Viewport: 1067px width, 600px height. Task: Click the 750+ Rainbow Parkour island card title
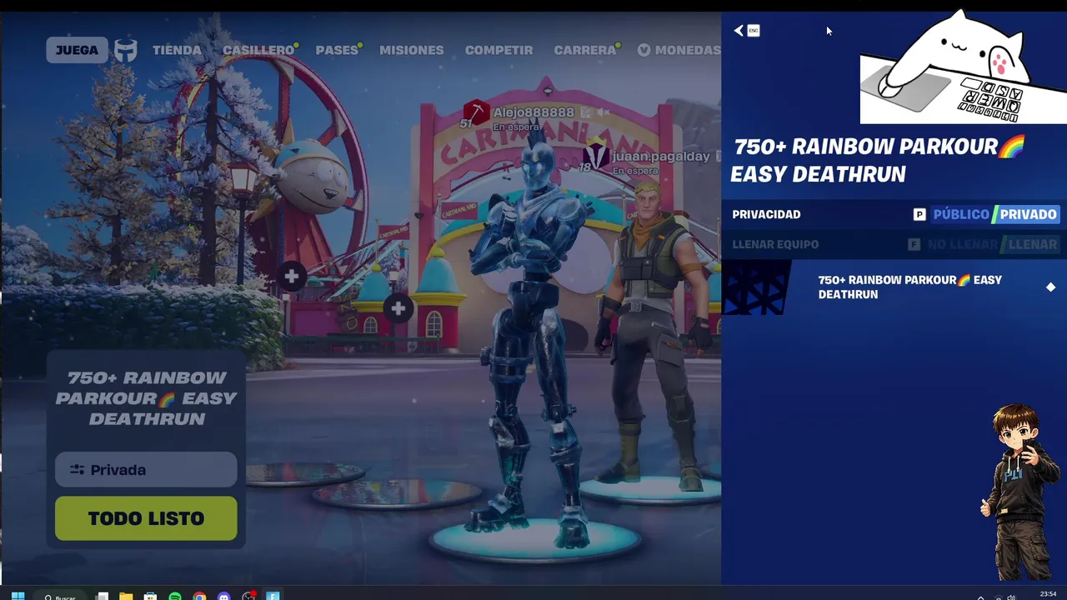147,398
